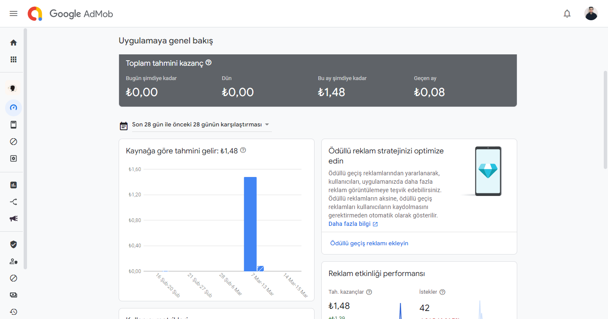Open the Payments money sidebar icon

pos(14,295)
